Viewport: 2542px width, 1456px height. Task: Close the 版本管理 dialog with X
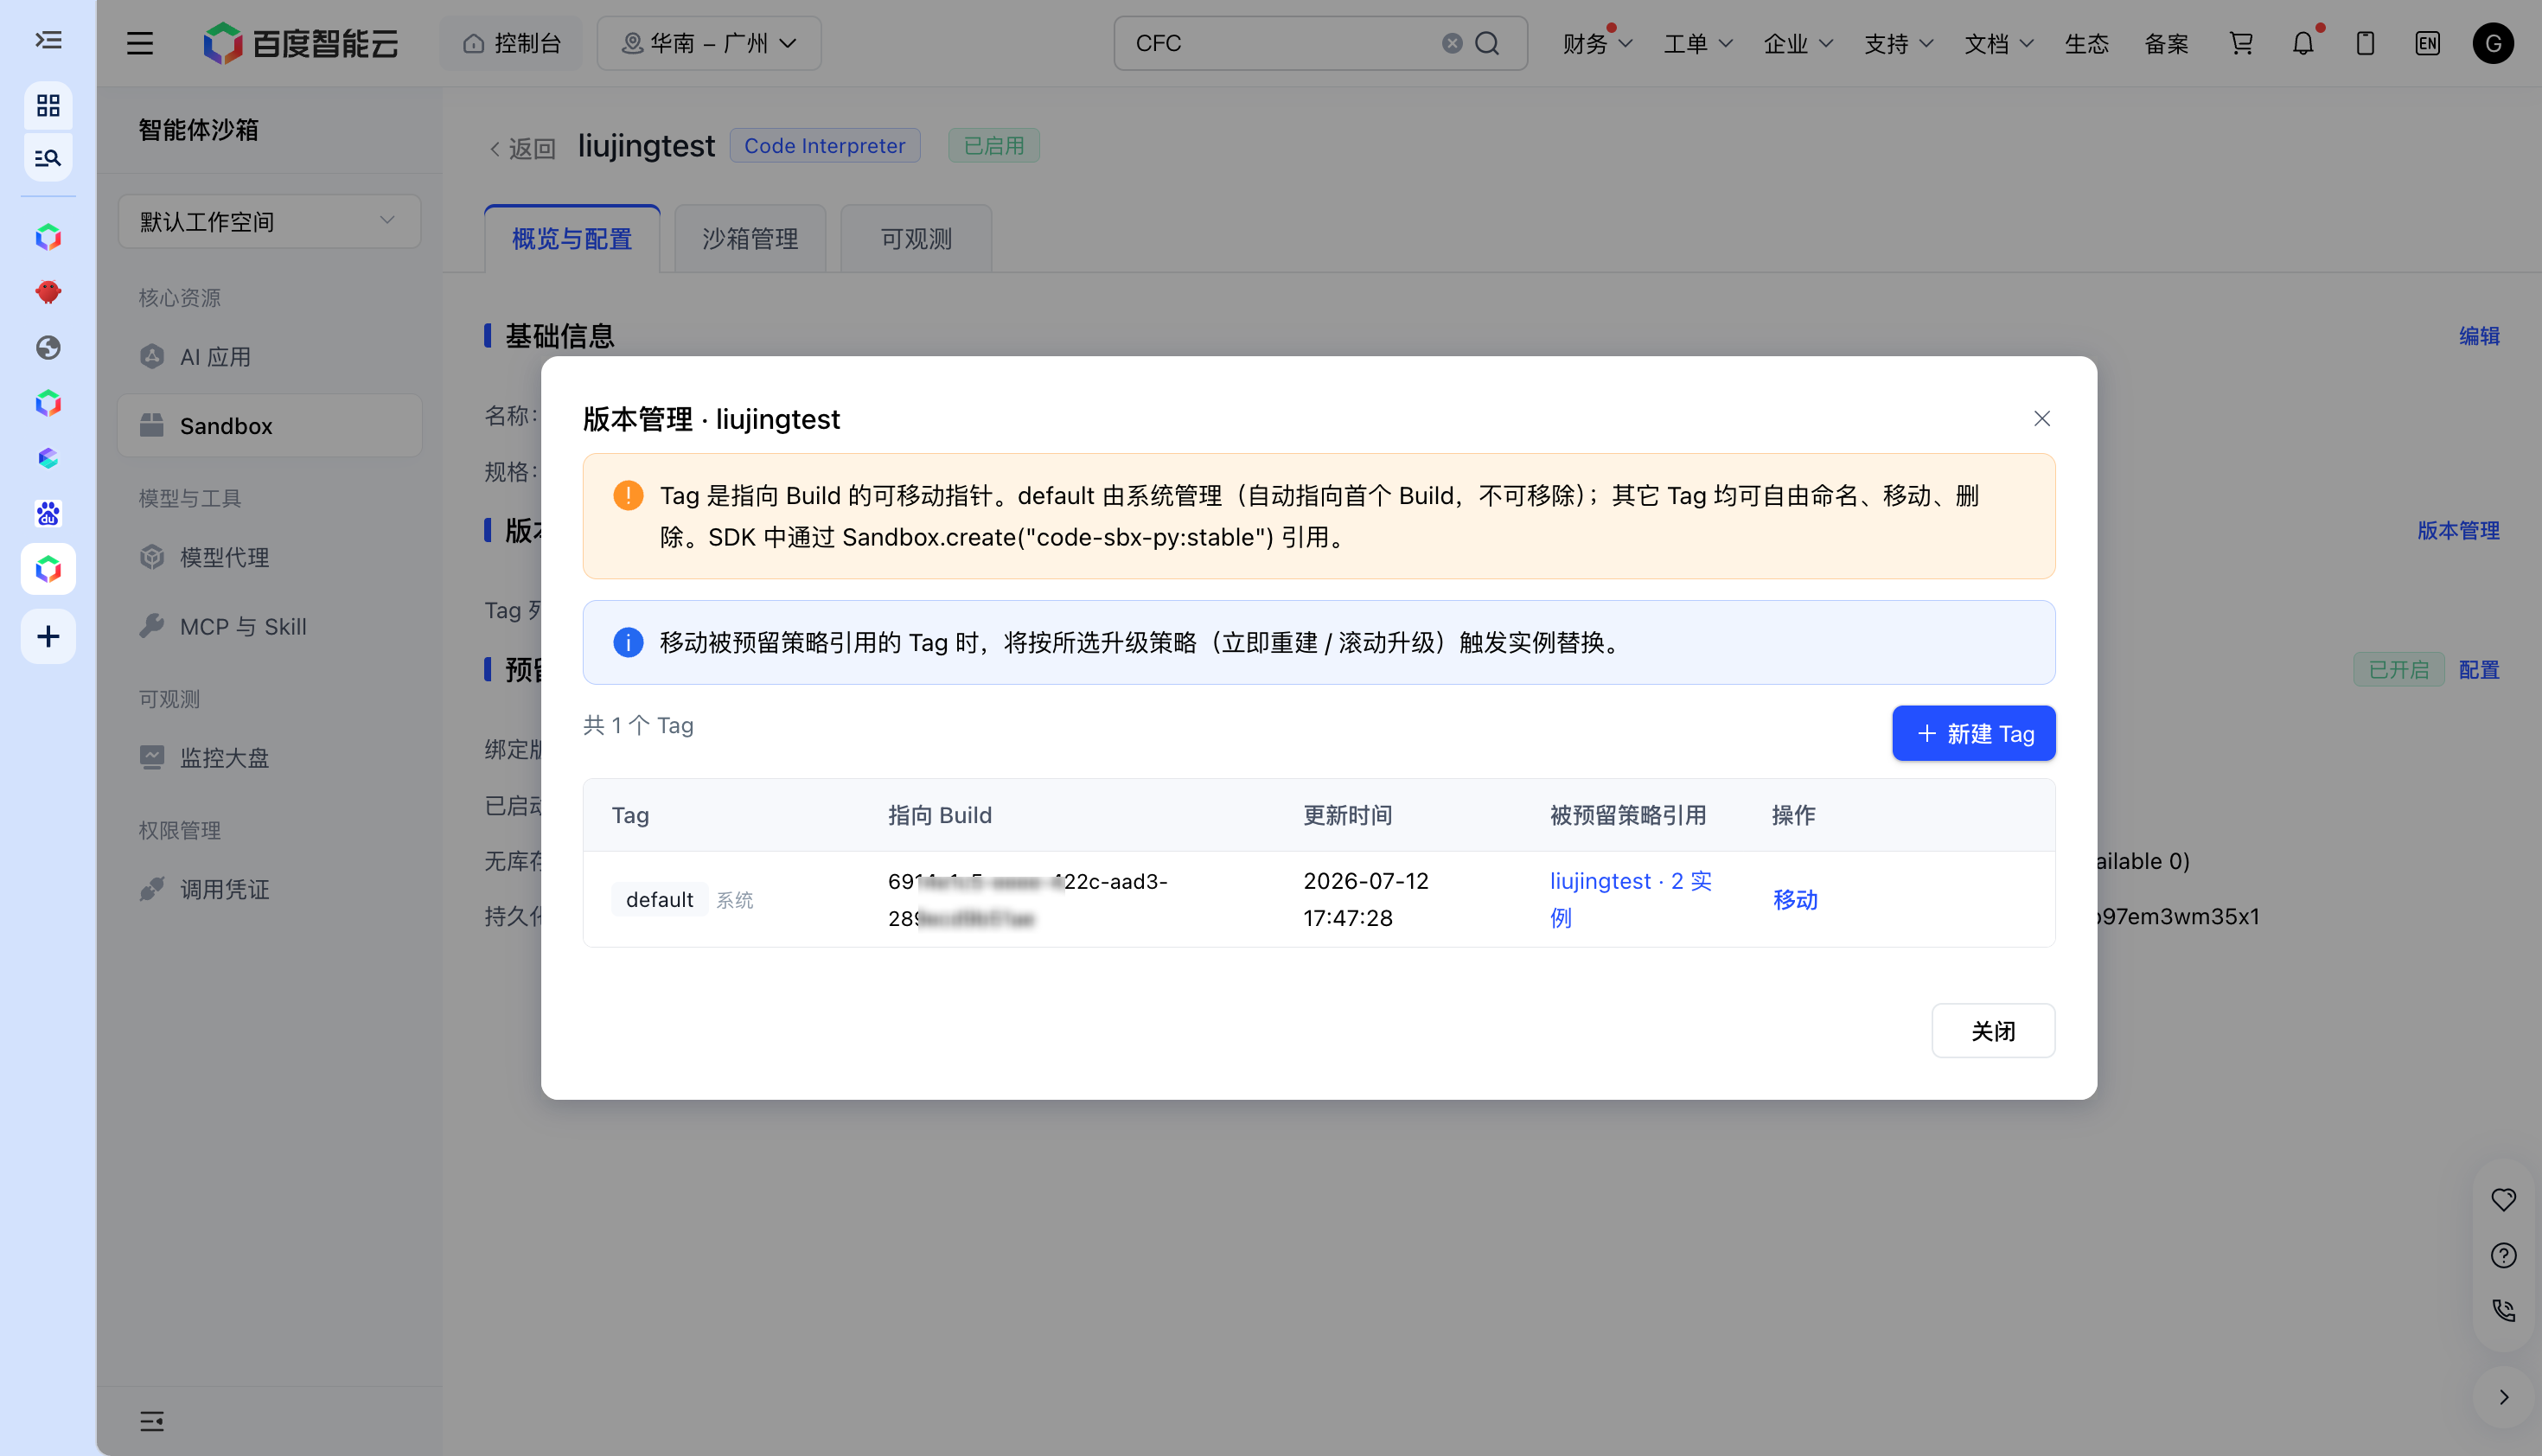pos(2041,418)
